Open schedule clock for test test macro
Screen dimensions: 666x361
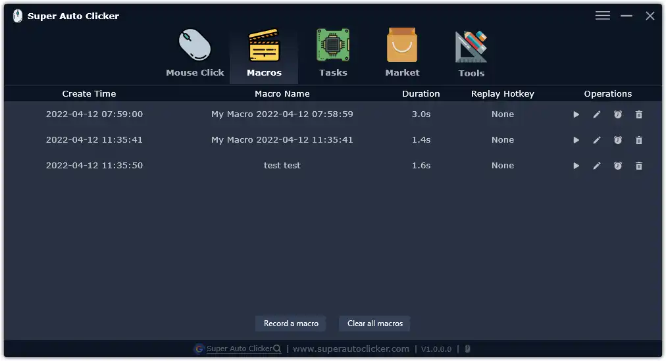[617, 166]
